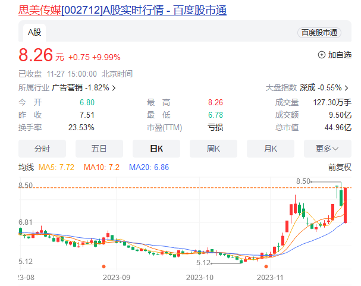The width and height of the screenshot is (361, 286).
Task: Click the 市盈(TTM) value 亏损
Action: click(x=215, y=127)
